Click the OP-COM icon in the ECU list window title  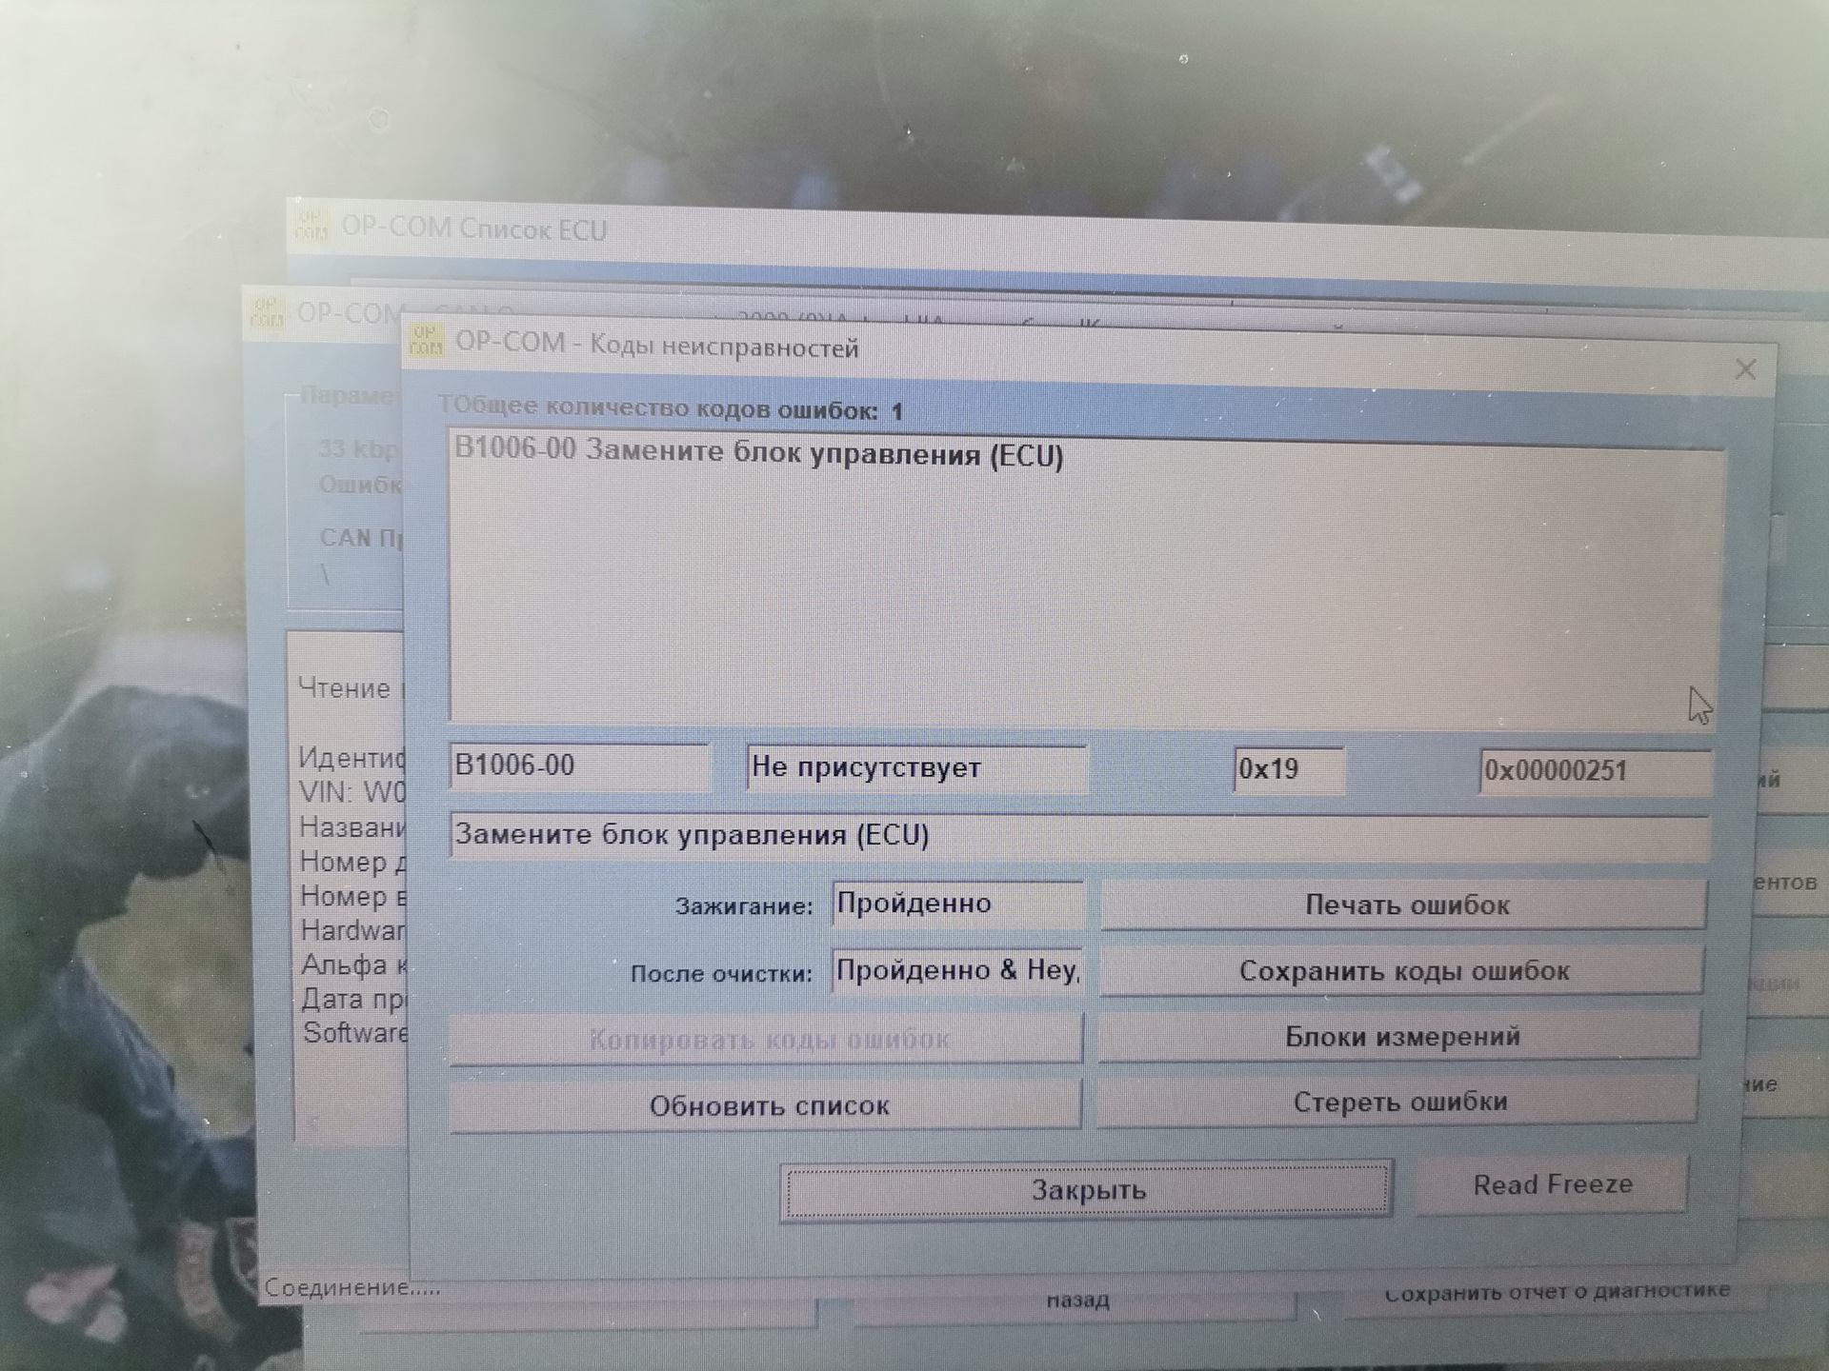point(311,226)
